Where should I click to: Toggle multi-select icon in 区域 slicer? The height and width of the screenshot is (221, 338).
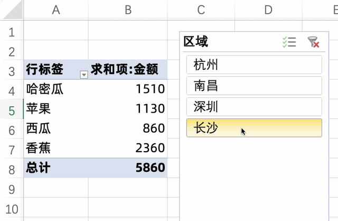[289, 43]
